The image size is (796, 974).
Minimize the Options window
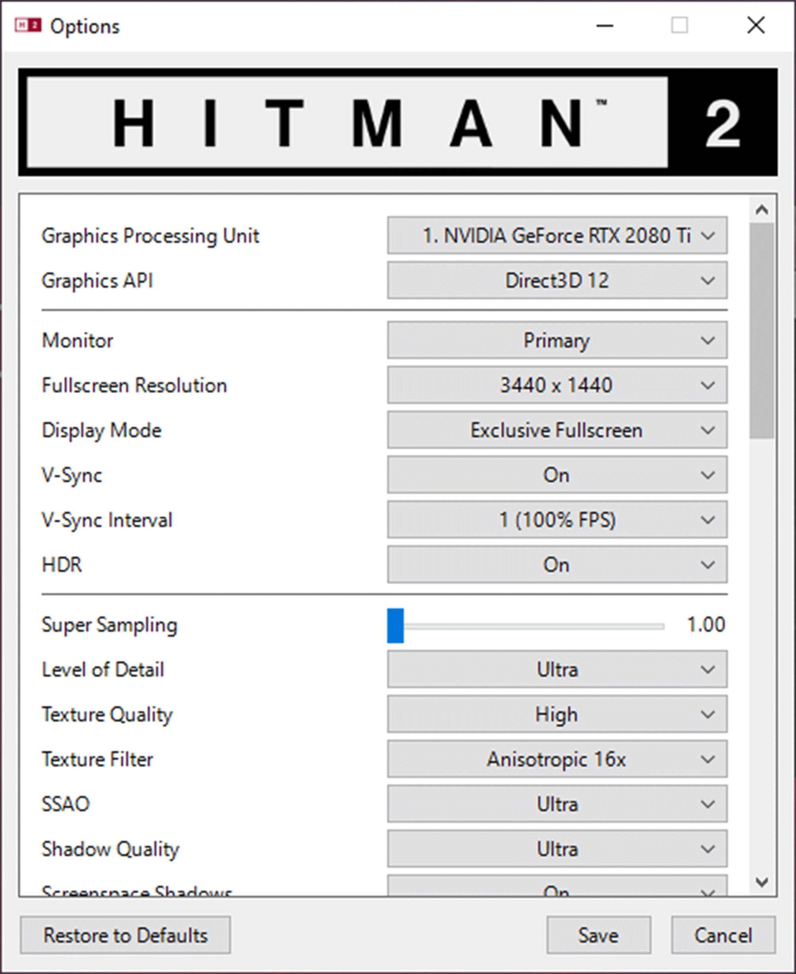coord(605,26)
